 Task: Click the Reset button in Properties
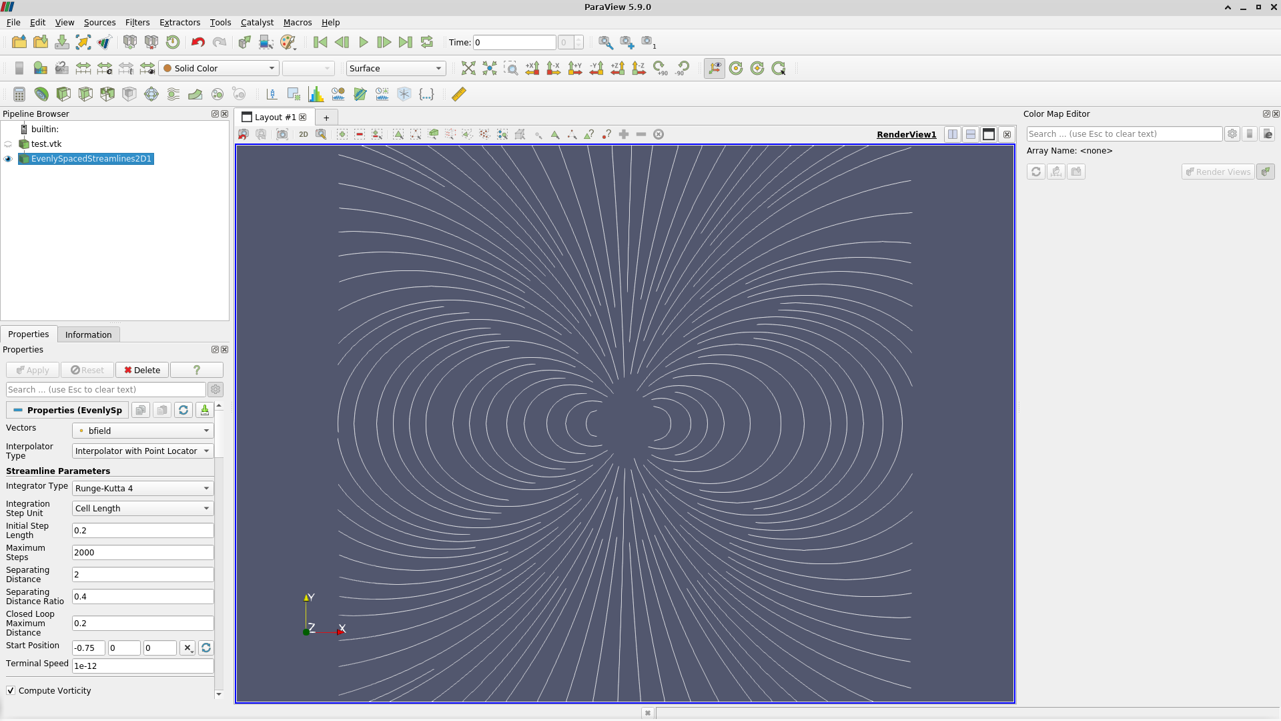[x=87, y=370]
